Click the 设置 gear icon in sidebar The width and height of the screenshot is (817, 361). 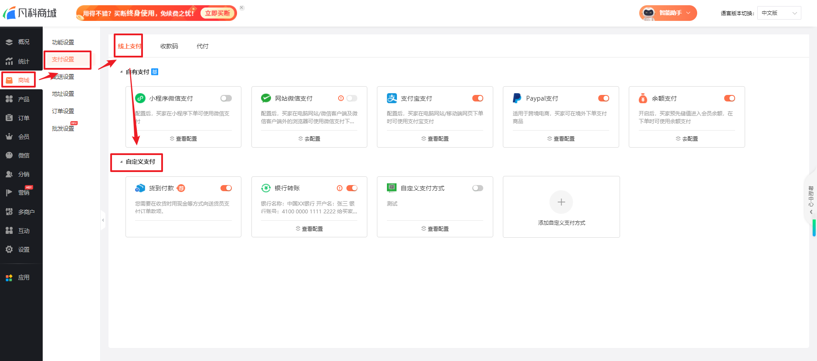tap(9, 250)
